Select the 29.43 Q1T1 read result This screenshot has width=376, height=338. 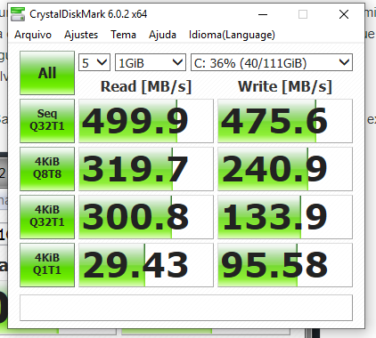coord(146,265)
